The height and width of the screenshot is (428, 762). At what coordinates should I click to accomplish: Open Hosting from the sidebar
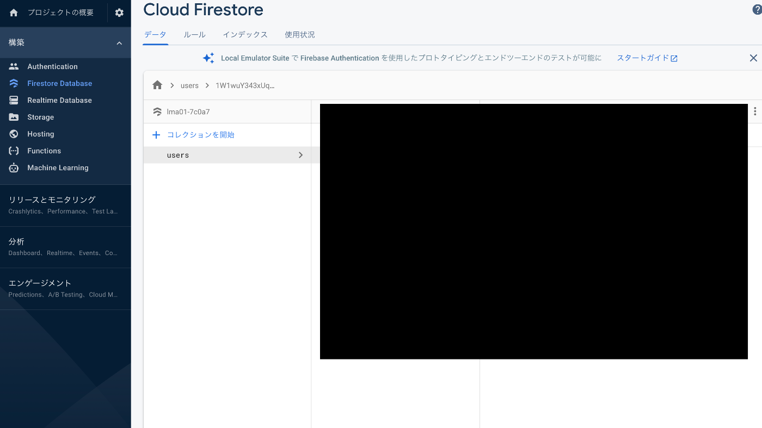click(x=41, y=134)
